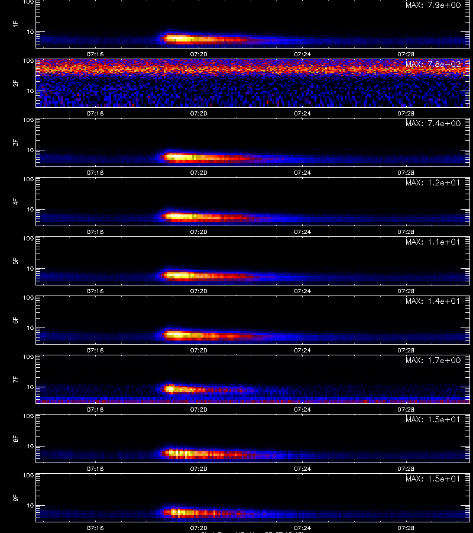
Task: Click the 1F panel axis label
Action: [x=15, y=24]
